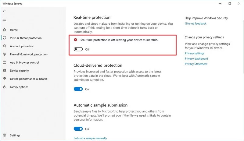244x141 pixels.
Task: Open the Privacy settings link
Action: click(195, 53)
